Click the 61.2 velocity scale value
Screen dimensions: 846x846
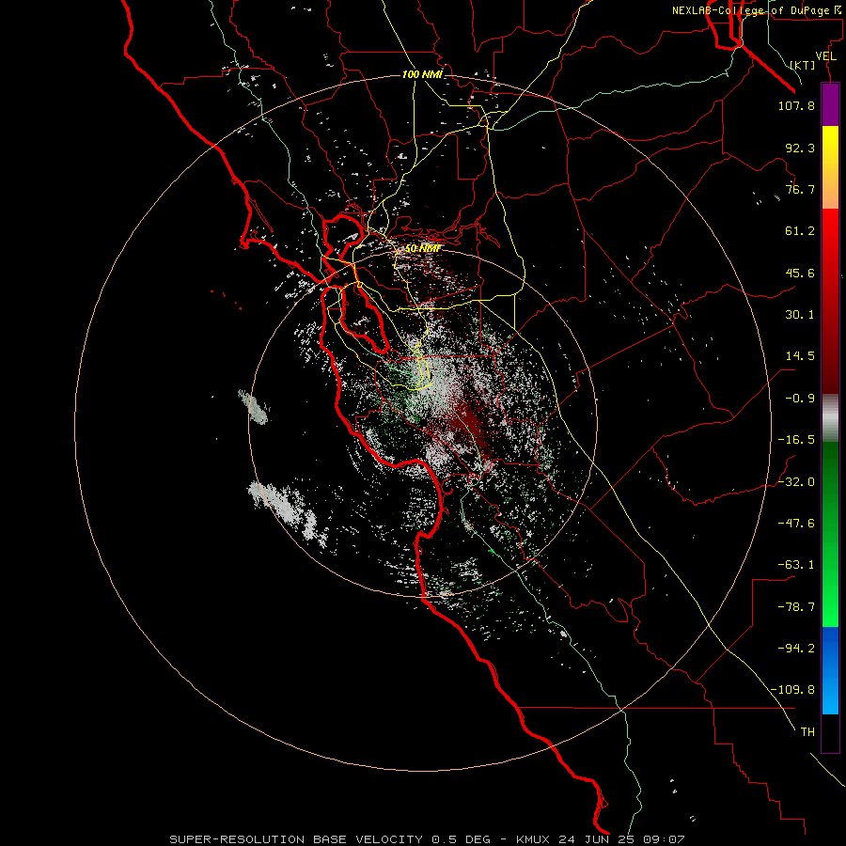pyautogui.click(x=800, y=231)
